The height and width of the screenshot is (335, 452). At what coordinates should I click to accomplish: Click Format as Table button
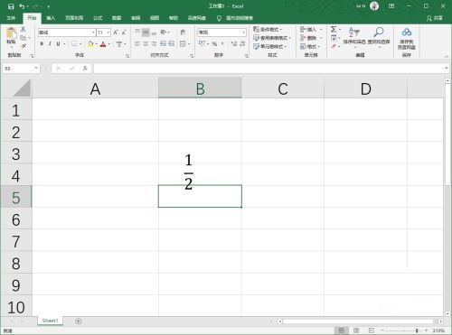[x=272, y=38]
